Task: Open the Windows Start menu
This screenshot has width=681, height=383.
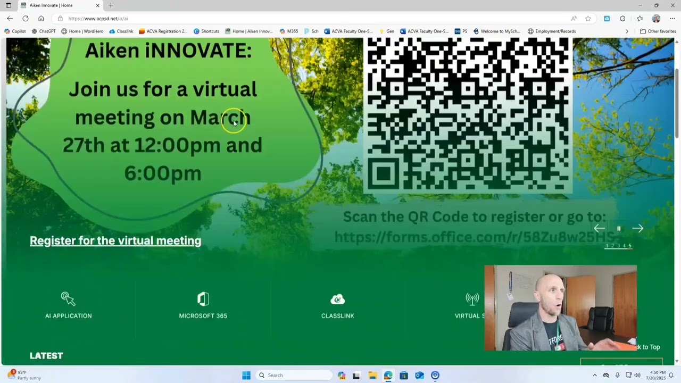Action: [x=246, y=375]
